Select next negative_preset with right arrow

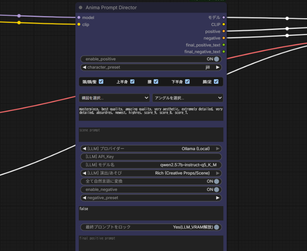point(217,198)
